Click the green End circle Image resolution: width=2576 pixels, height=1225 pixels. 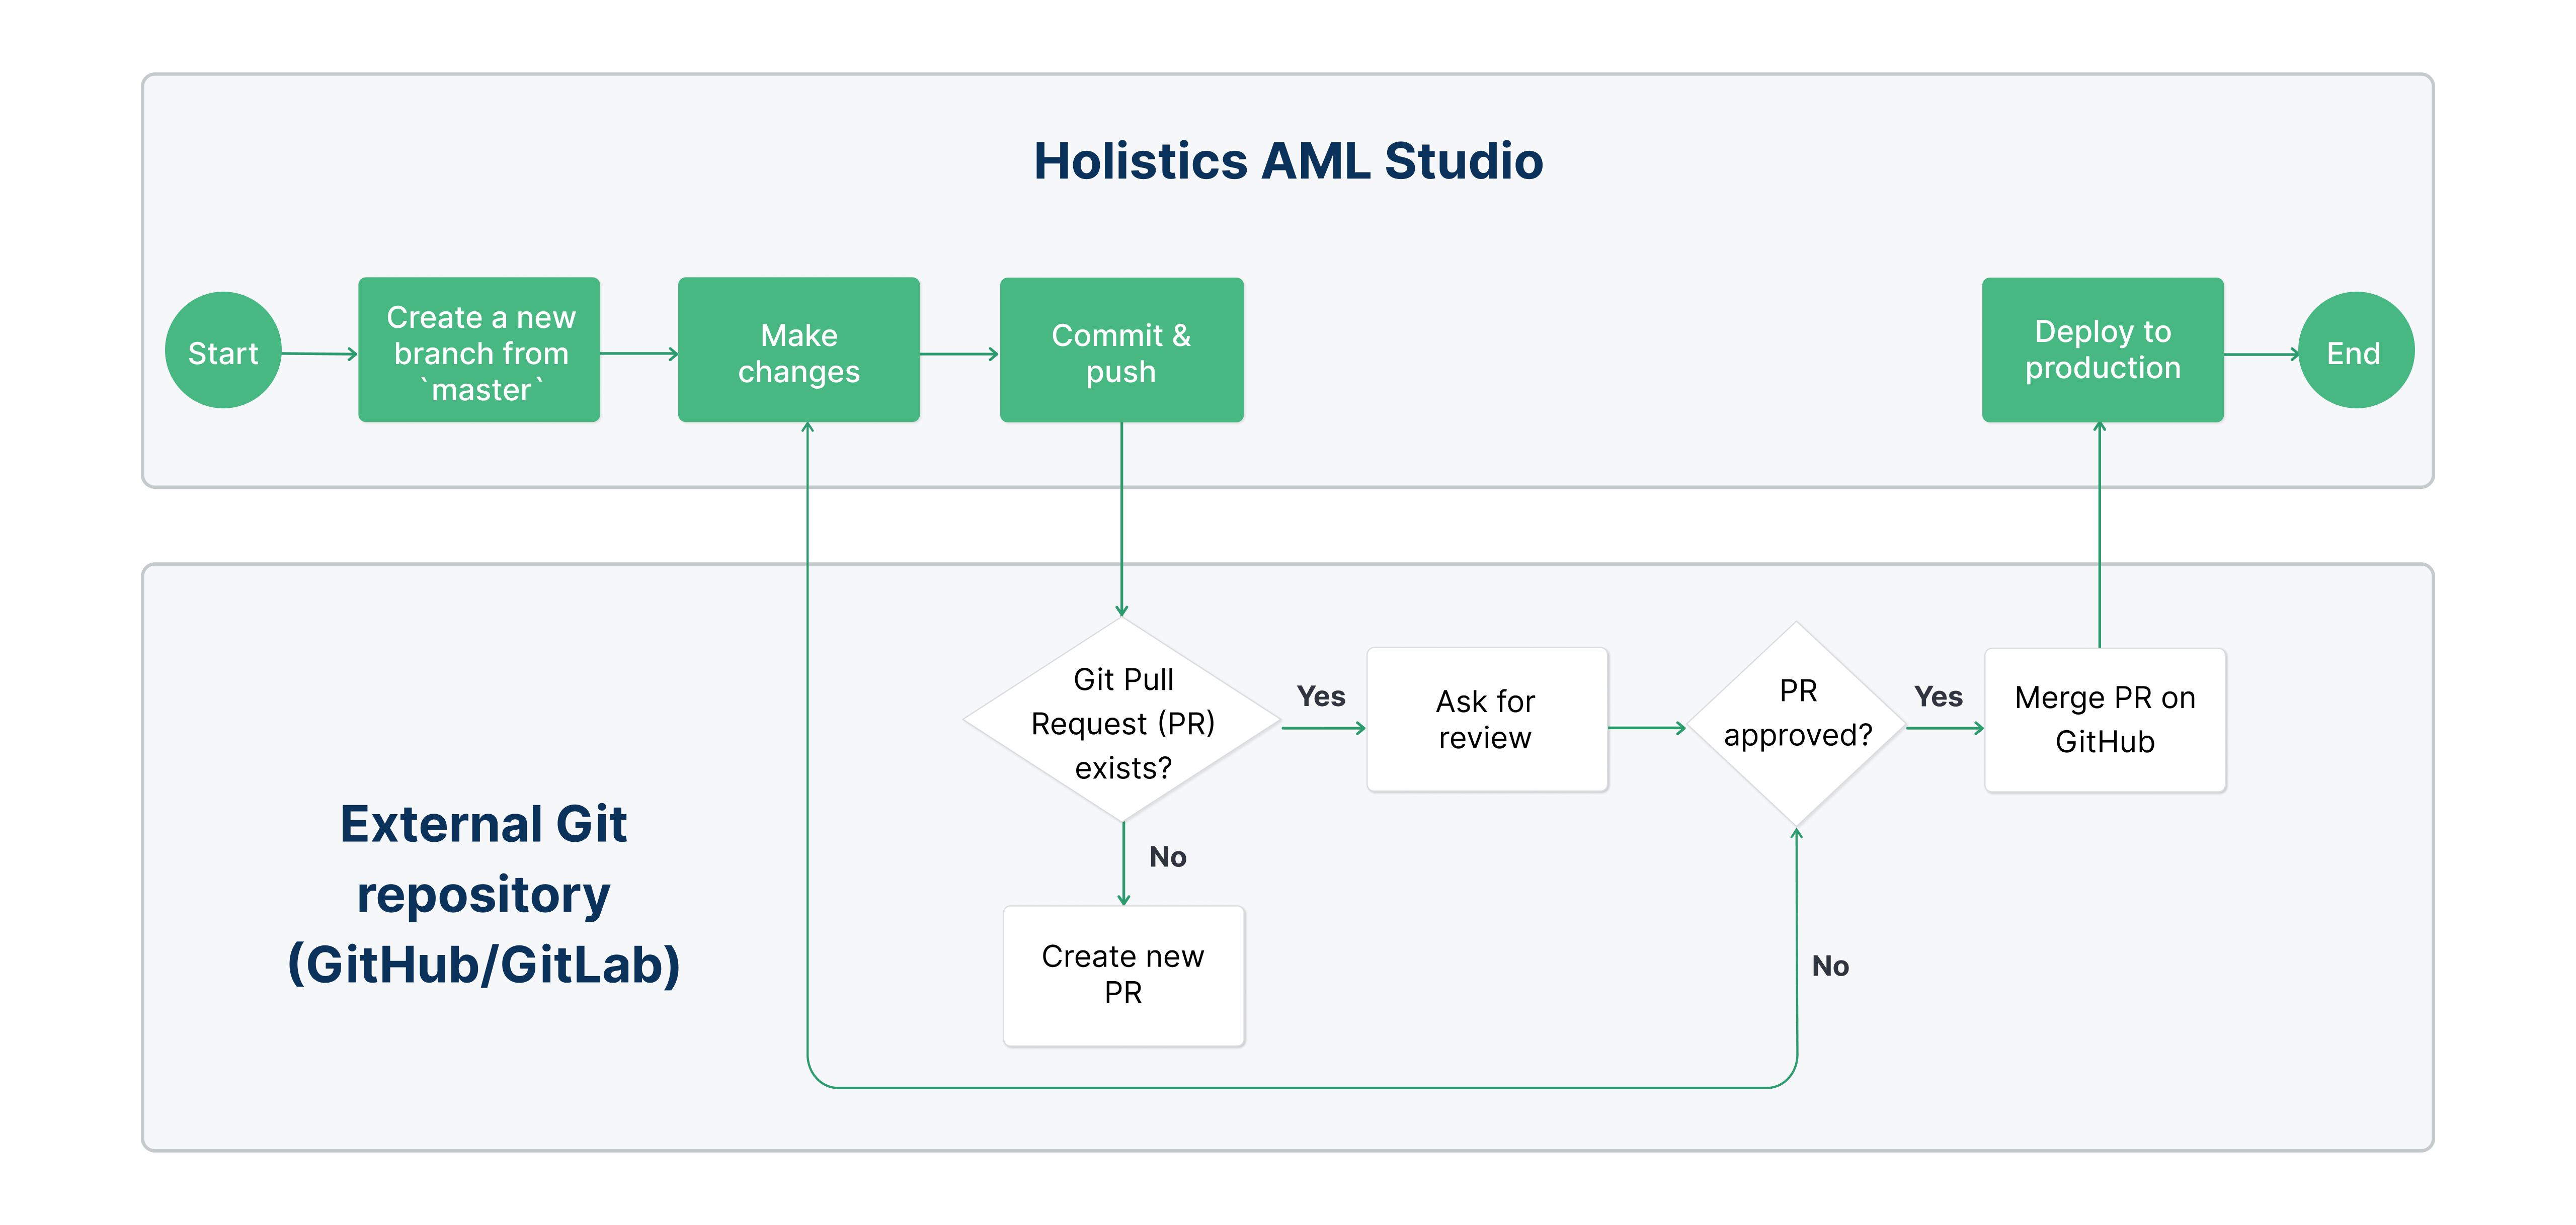pyautogui.click(x=2355, y=351)
